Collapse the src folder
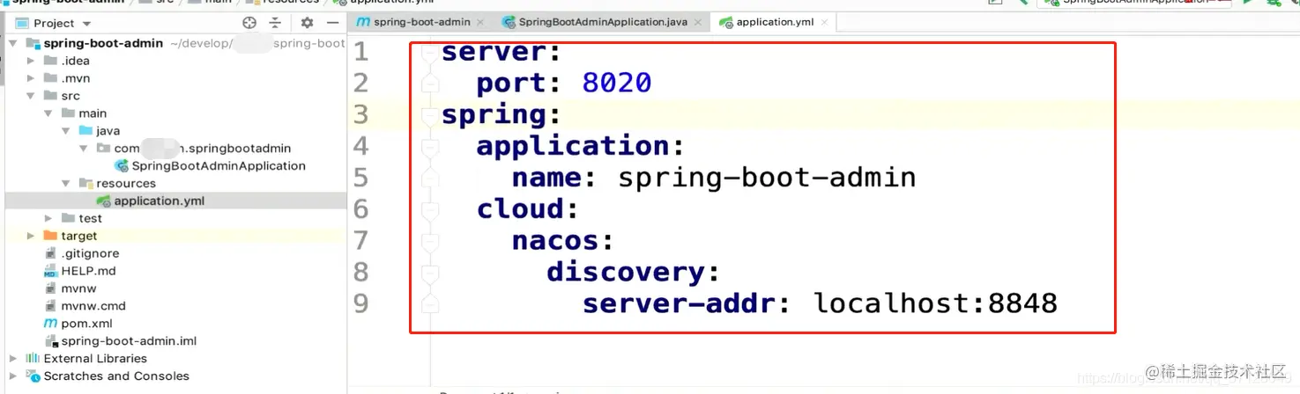This screenshot has width=1300, height=394. coord(31,96)
